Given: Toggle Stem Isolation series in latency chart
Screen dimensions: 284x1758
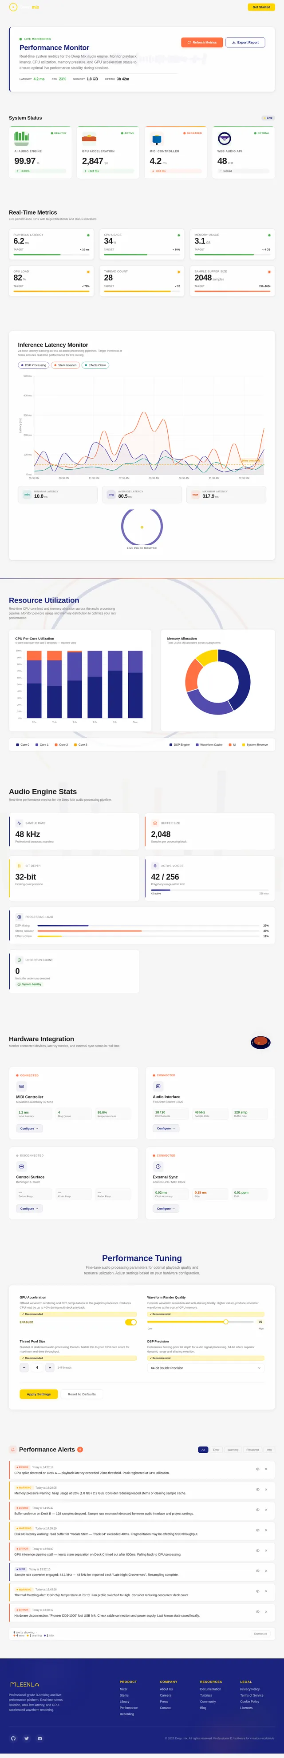Looking at the screenshot, I should [x=65, y=365].
